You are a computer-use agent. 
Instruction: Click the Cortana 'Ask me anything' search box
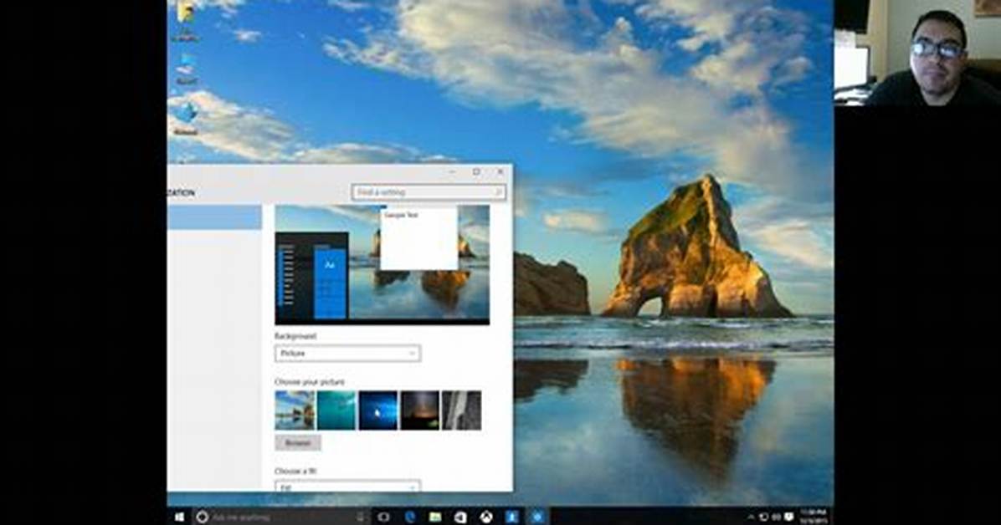click(x=281, y=517)
